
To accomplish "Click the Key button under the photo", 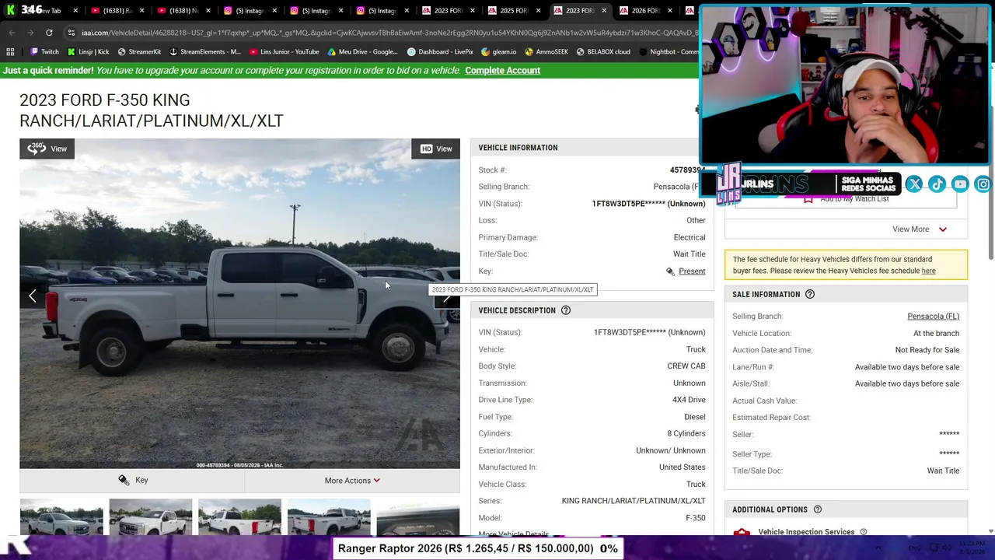I will [132, 481].
